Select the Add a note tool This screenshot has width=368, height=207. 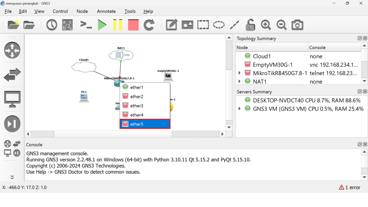(x=171, y=25)
